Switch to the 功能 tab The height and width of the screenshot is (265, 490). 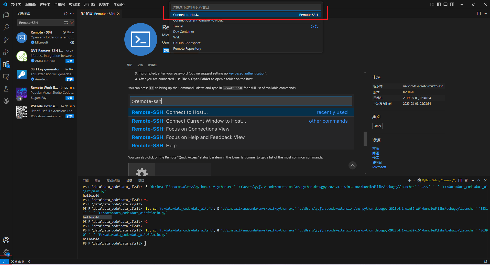(140, 65)
